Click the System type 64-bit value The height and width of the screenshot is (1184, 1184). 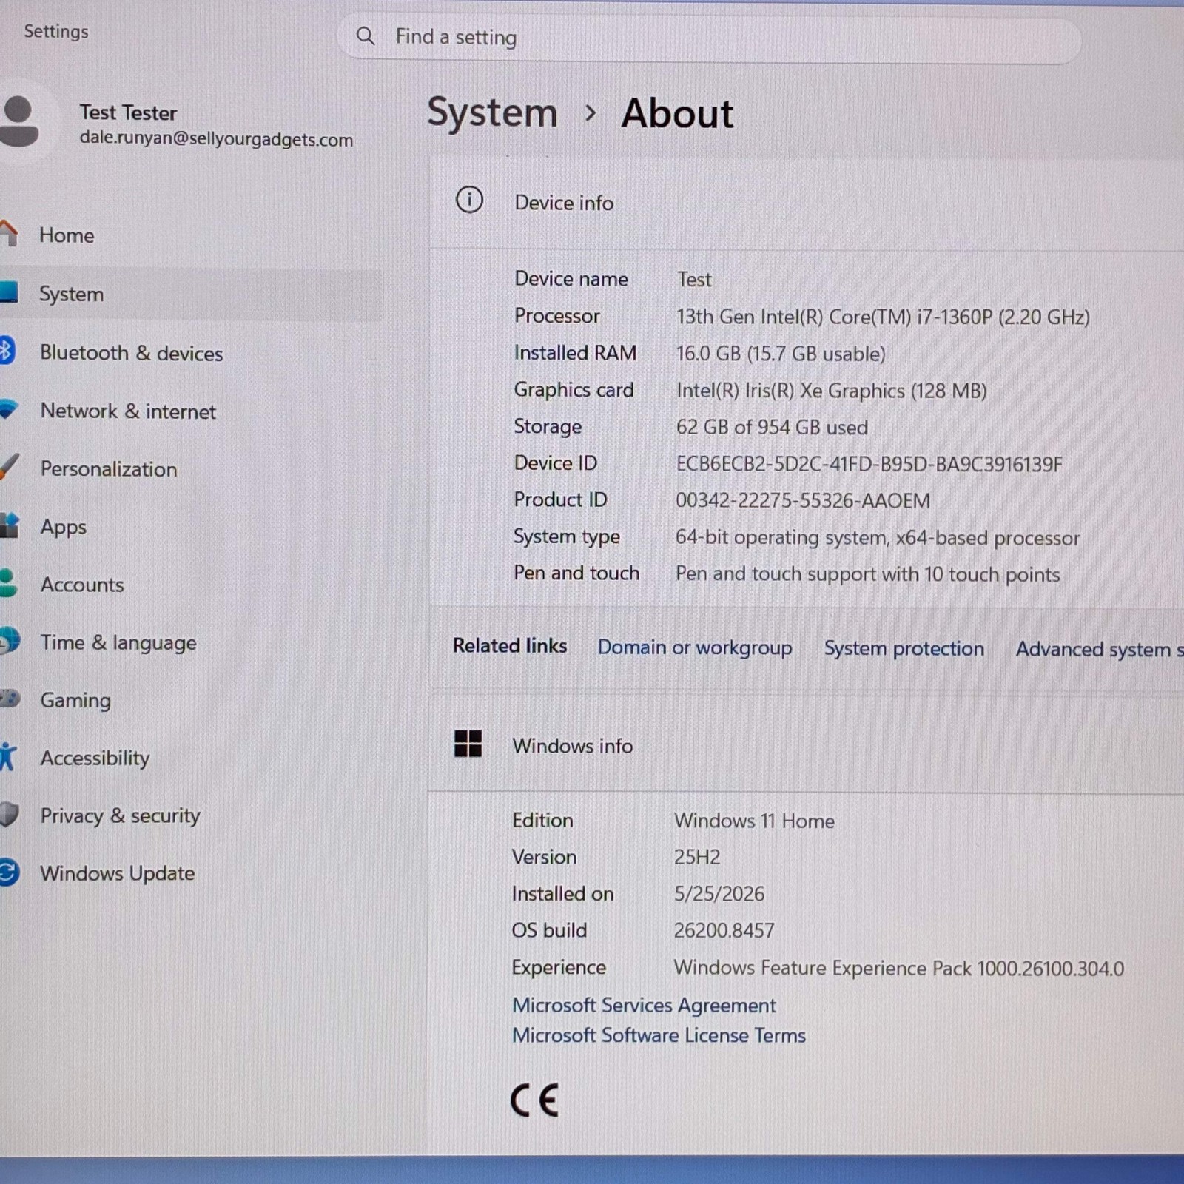point(878,538)
